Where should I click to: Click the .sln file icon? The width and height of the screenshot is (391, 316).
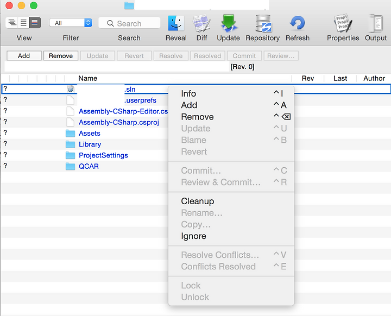pos(71,89)
